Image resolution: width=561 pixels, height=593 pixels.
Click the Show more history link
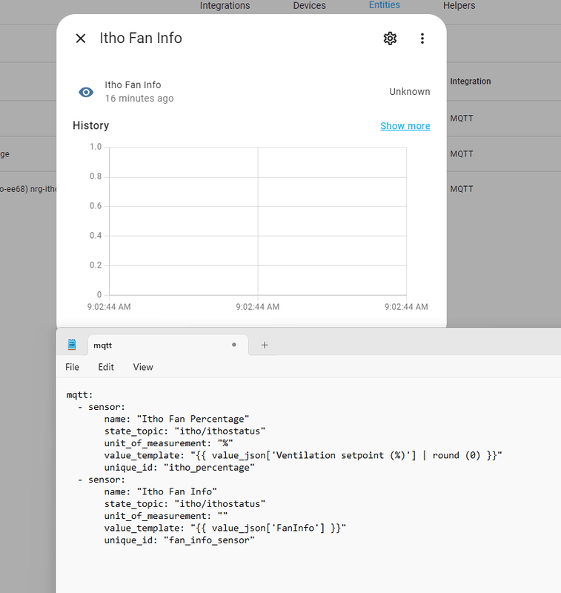[x=405, y=126]
